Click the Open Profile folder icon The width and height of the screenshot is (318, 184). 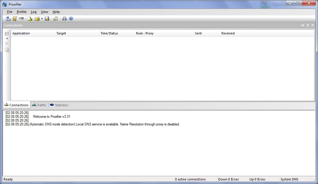tap(37, 19)
